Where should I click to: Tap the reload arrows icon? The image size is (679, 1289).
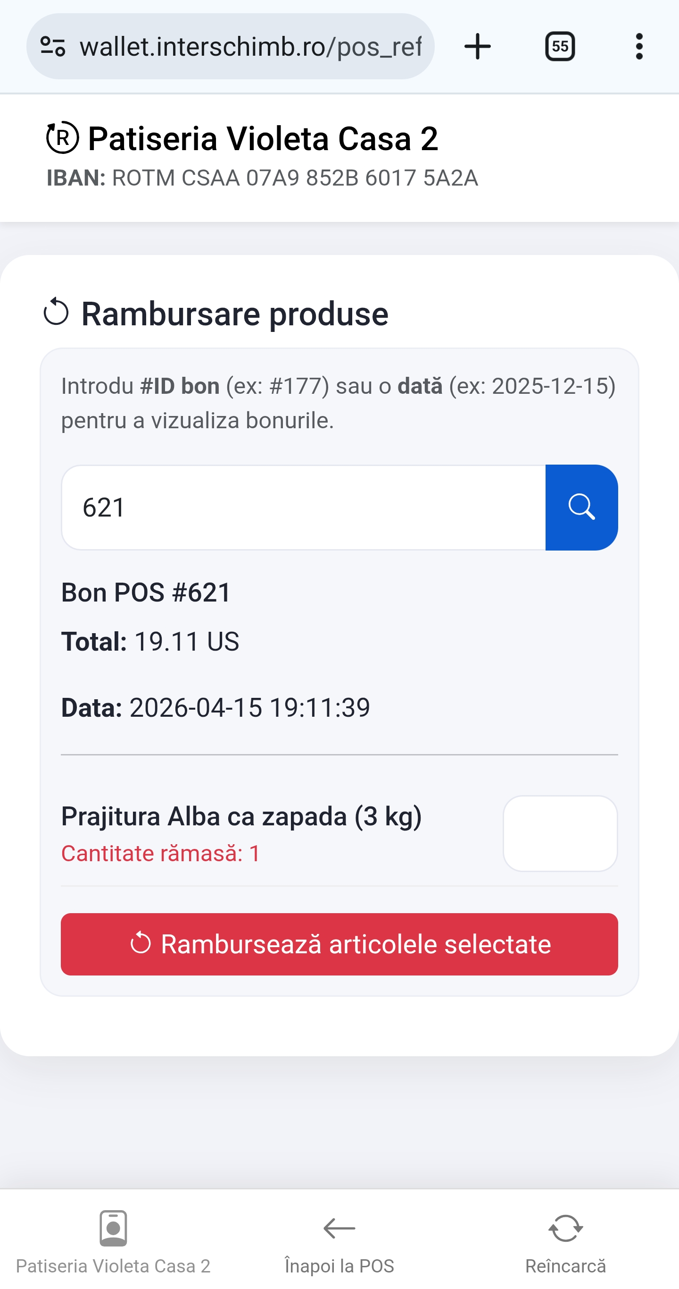pos(565,1228)
